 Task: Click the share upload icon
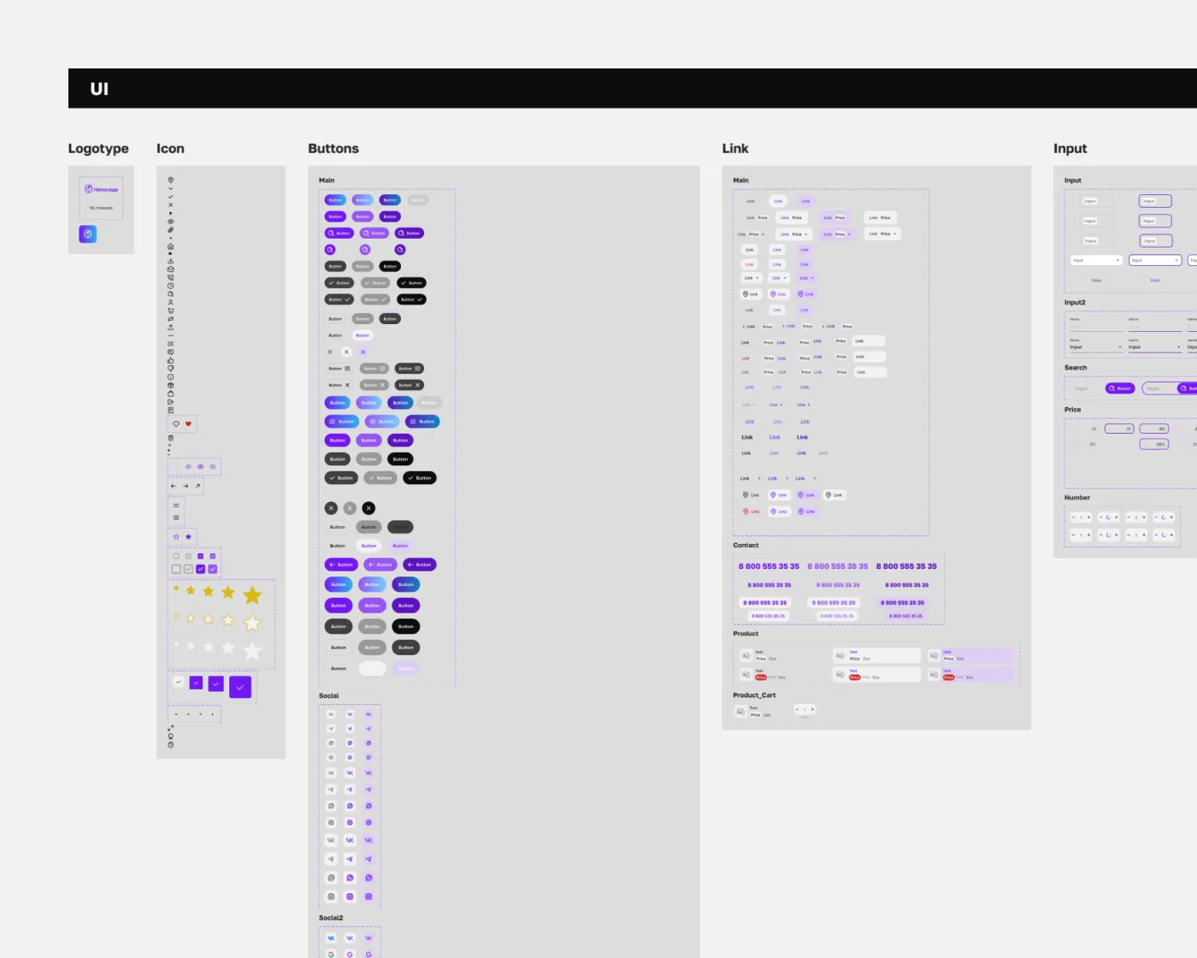(171, 327)
